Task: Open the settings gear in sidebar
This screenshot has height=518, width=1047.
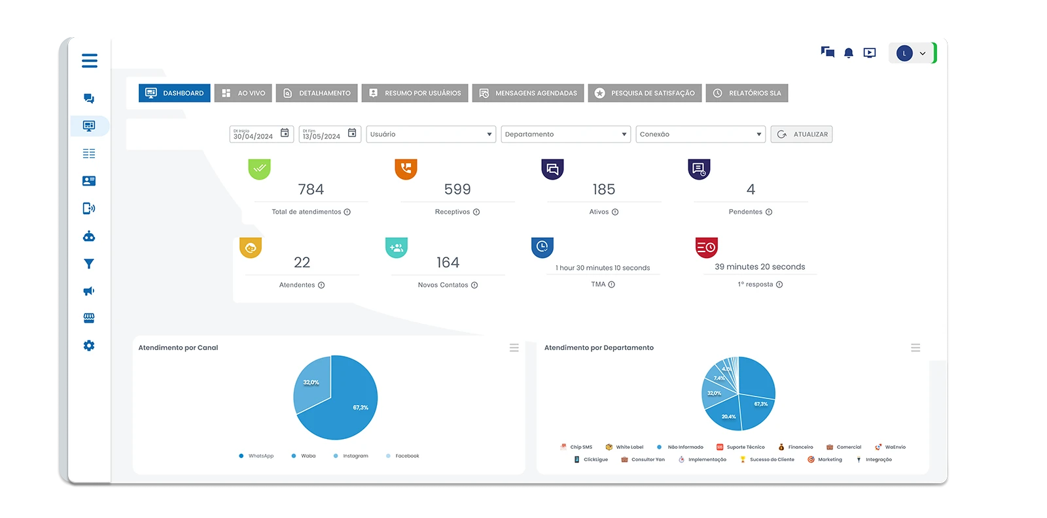Action: [x=89, y=346]
